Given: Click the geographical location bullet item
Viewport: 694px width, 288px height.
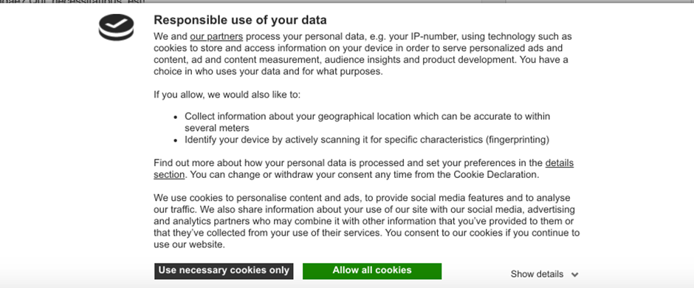Looking at the screenshot, I should click(367, 122).
